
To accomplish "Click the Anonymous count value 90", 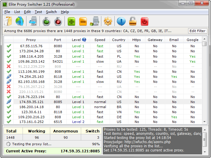I will click(x=66, y=138).
